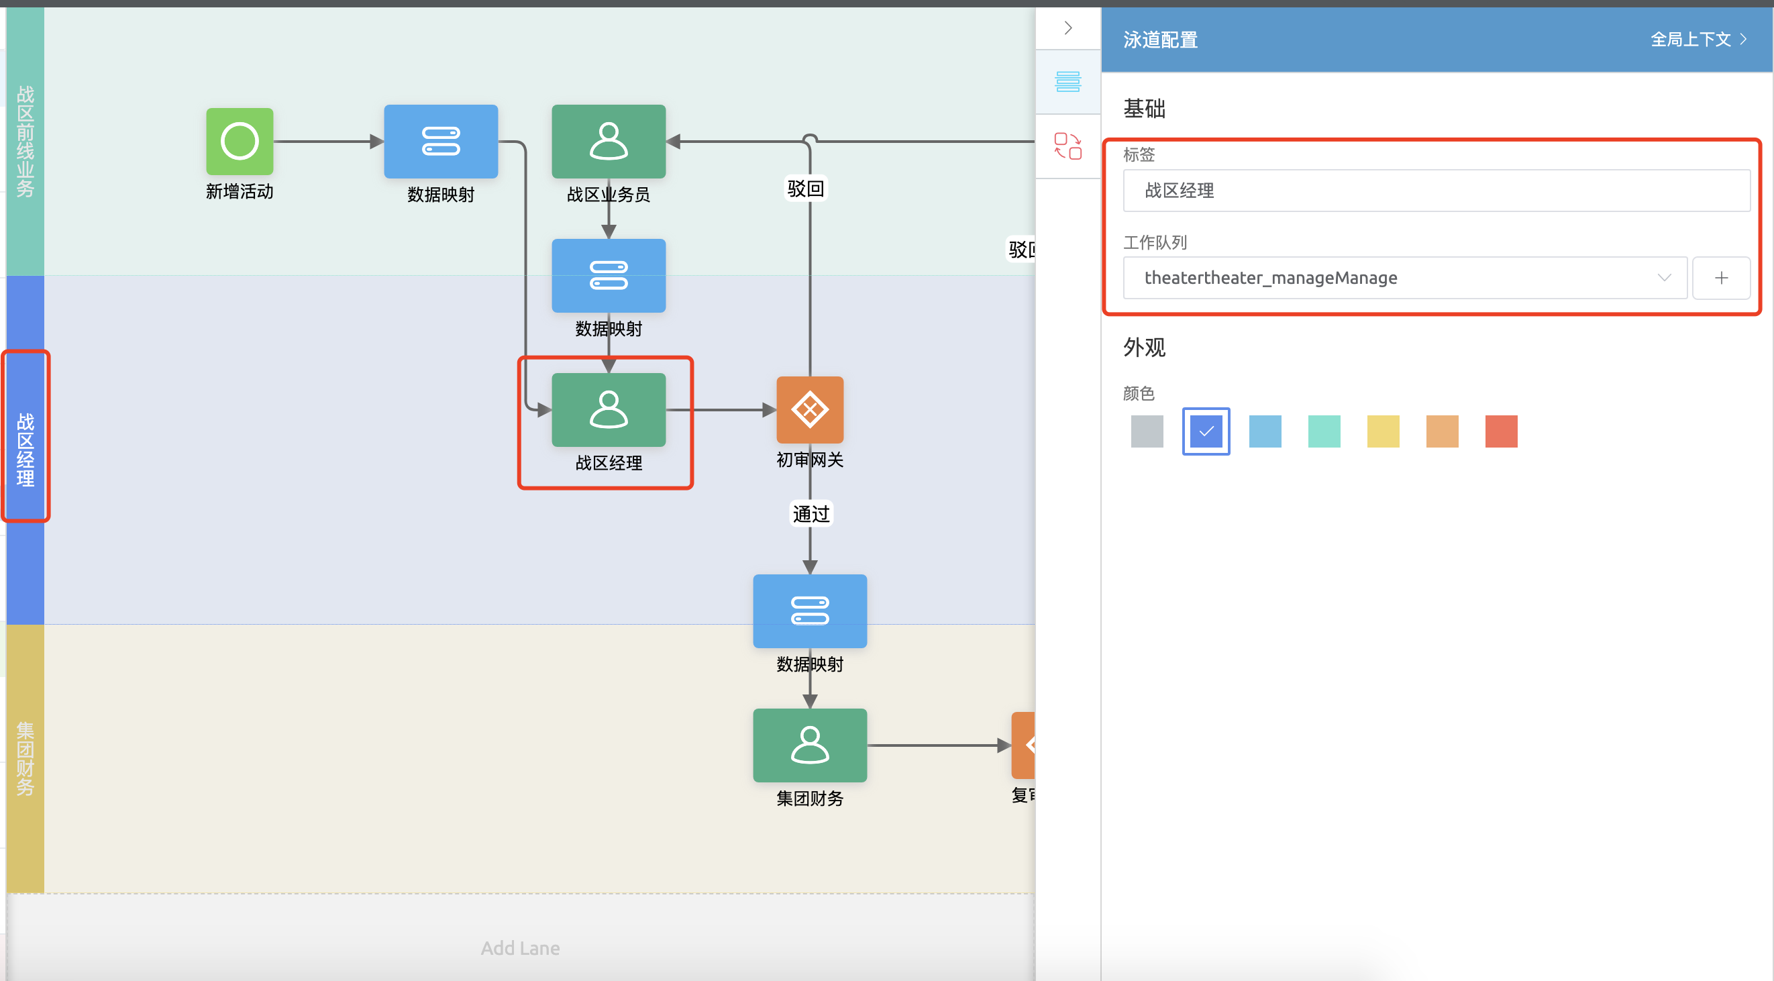The image size is (1774, 981).
Task: Open the 工作队列 dropdown list
Action: coord(1405,278)
